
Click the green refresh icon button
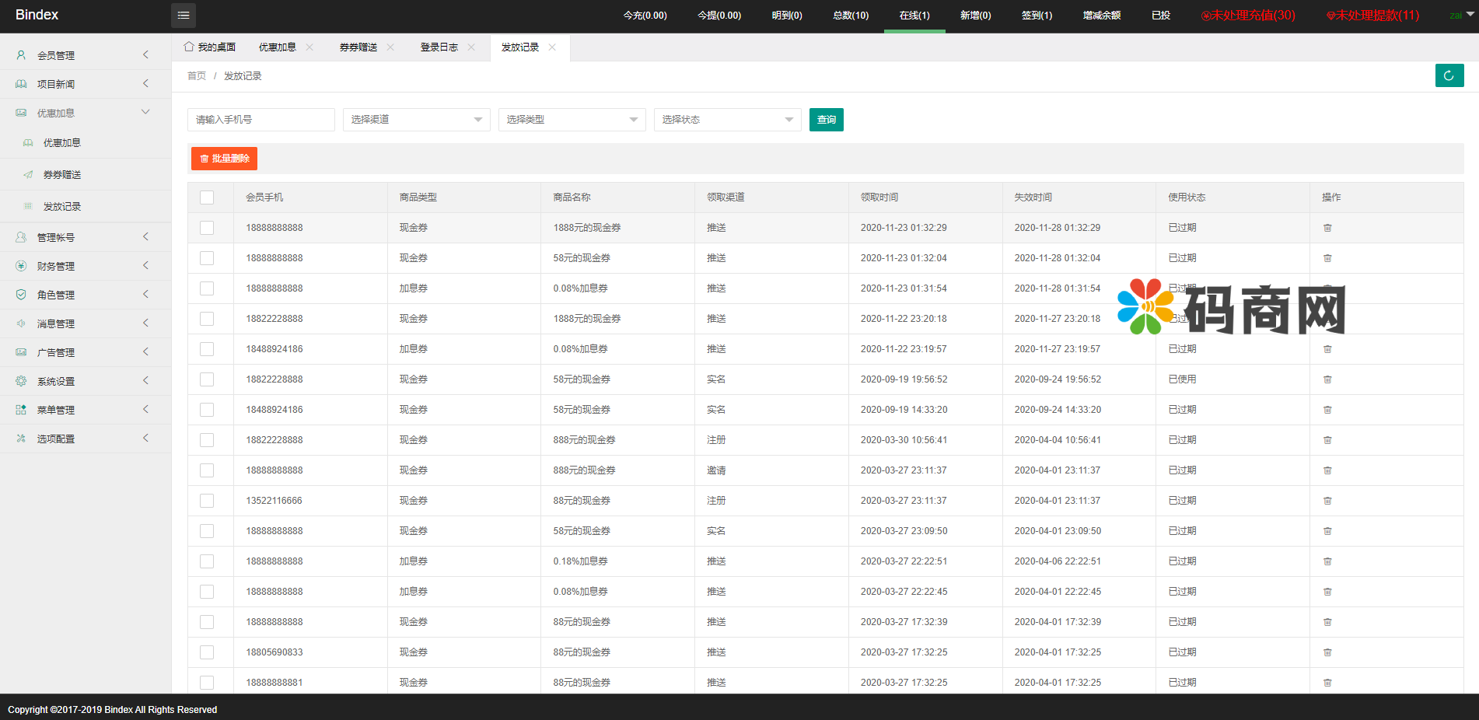pos(1449,75)
